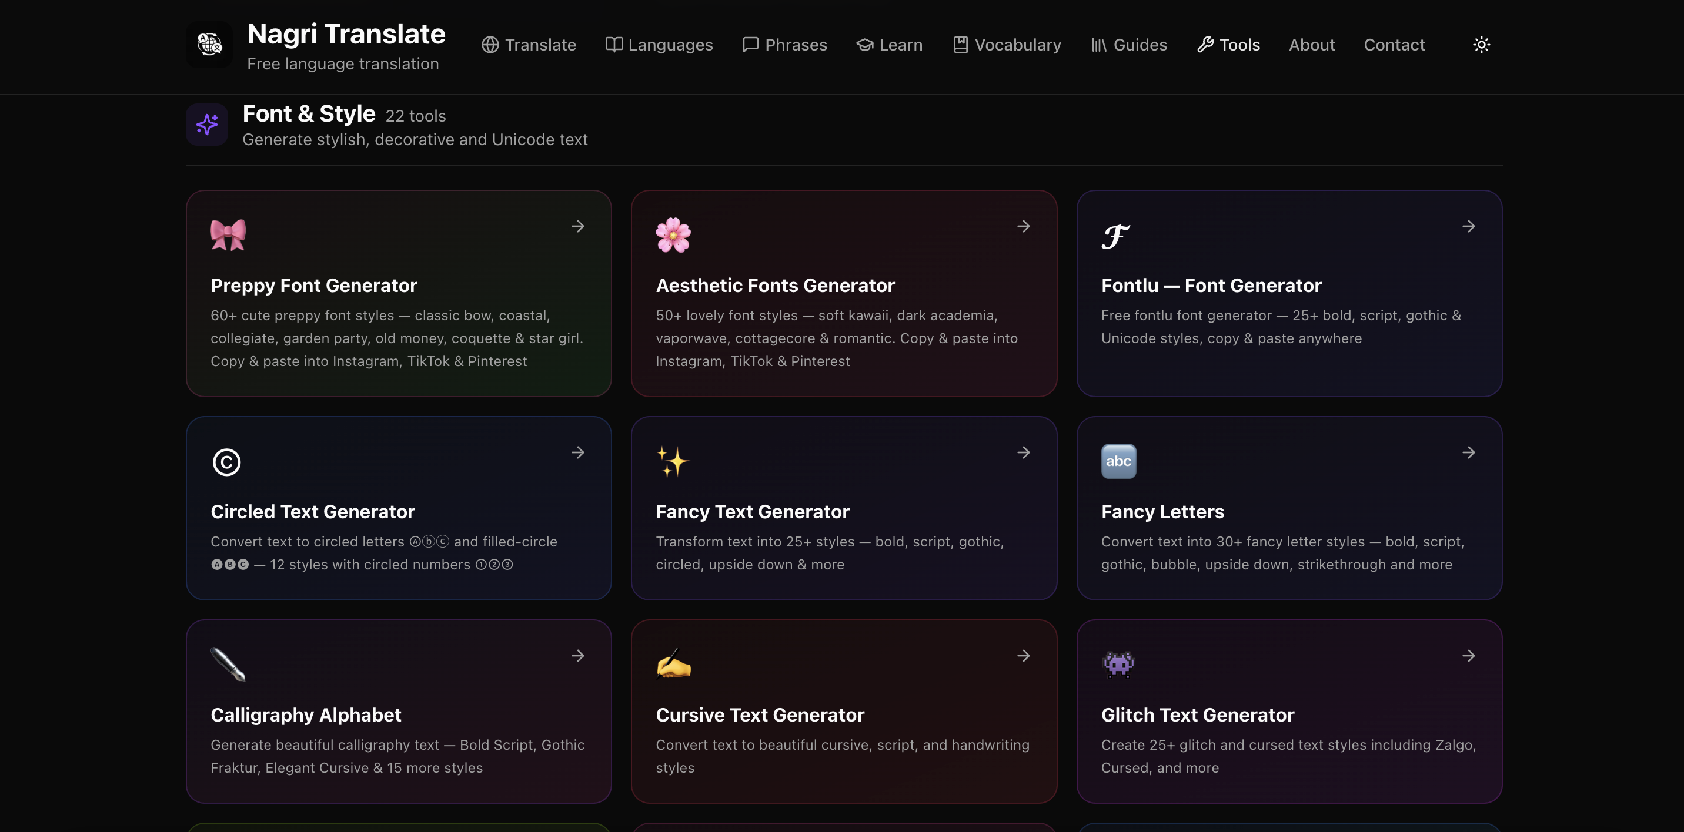Image resolution: width=1684 pixels, height=832 pixels.
Task: Click the Contact link in header
Action: coord(1394,45)
